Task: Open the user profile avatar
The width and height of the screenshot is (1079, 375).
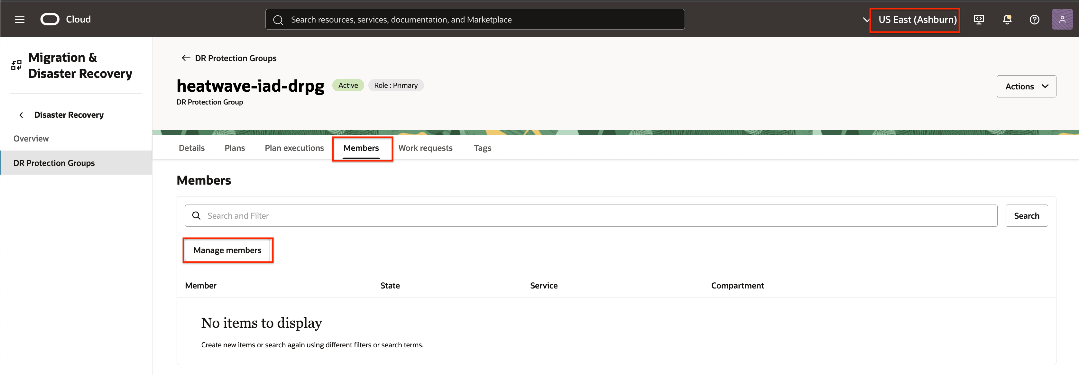Action: [1062, 20]
